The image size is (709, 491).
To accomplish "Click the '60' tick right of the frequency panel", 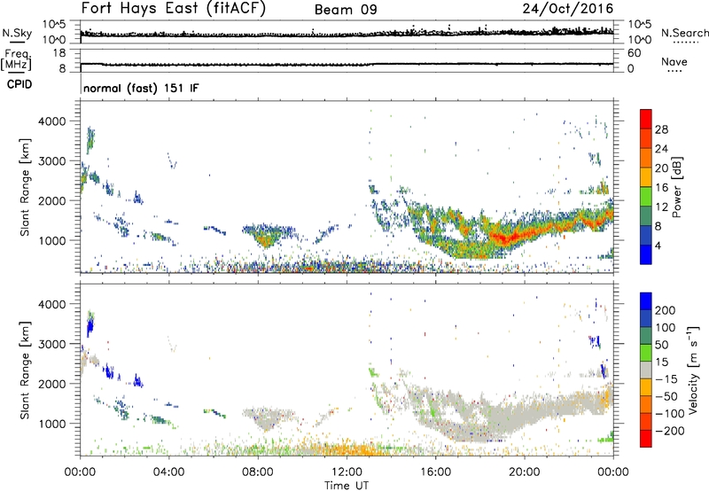I will pos(634,53).
